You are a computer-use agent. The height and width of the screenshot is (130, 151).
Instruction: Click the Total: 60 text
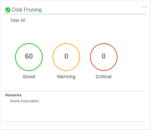18,20
